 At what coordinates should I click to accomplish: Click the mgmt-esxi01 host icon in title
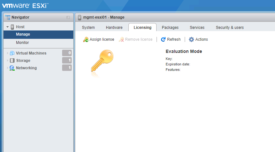[79, 17]
